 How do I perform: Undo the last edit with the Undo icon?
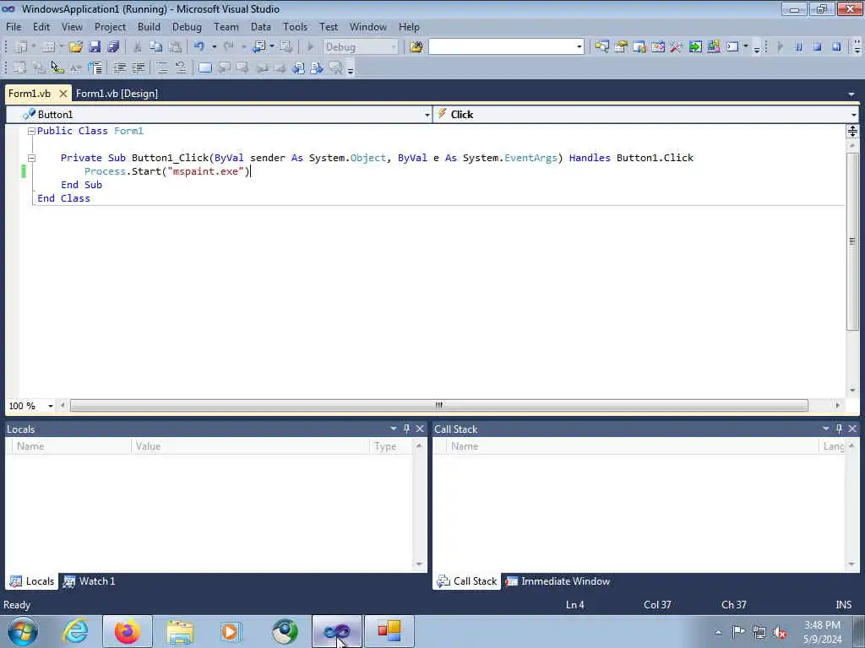coord(199,47)
